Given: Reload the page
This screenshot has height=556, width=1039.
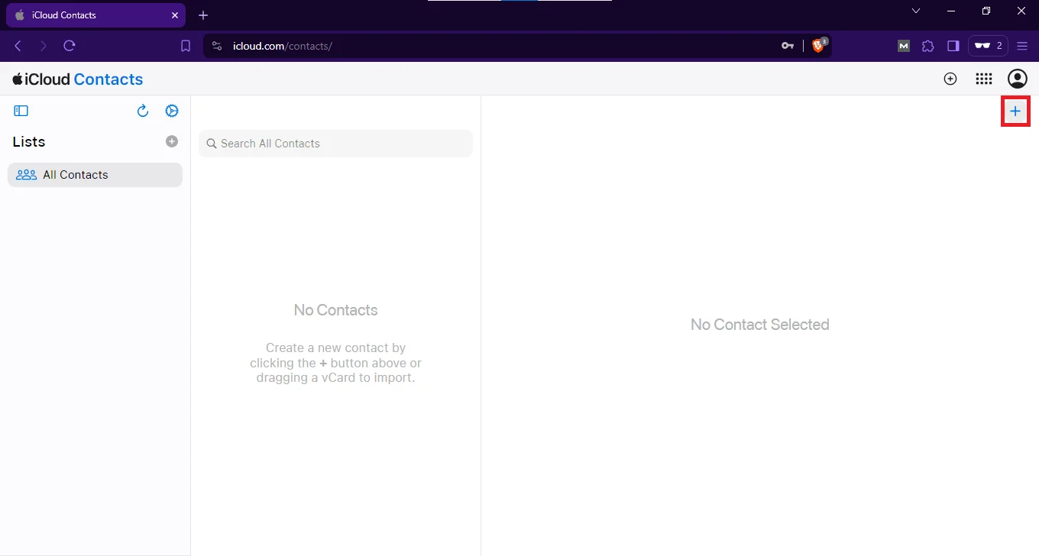Looking at the screenshot, I should (x=70, y=46).
